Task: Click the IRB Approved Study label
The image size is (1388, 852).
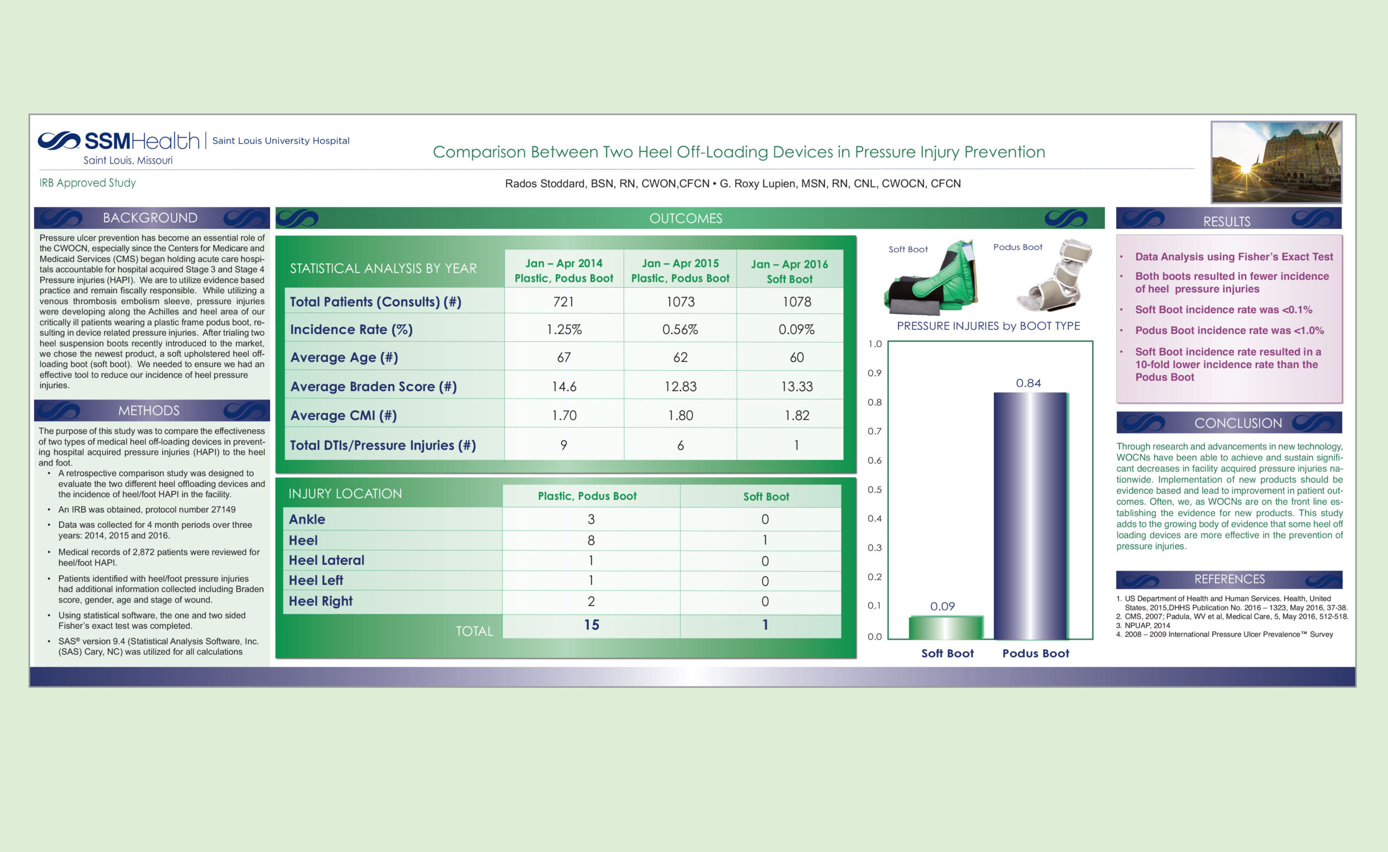Action: pos(87,183)
